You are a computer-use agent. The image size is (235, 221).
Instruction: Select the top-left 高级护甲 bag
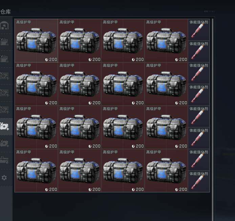click(x=36, y=41)
